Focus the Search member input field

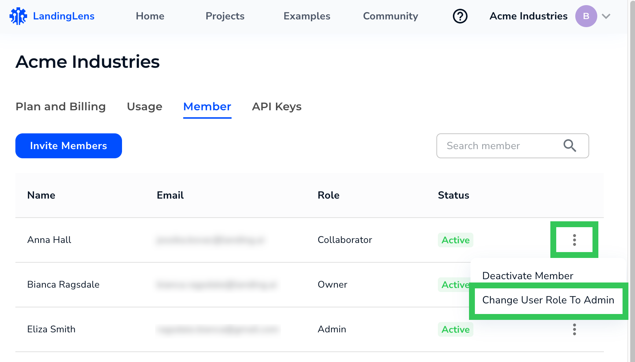pyautogui.click(x=498, y=146)
